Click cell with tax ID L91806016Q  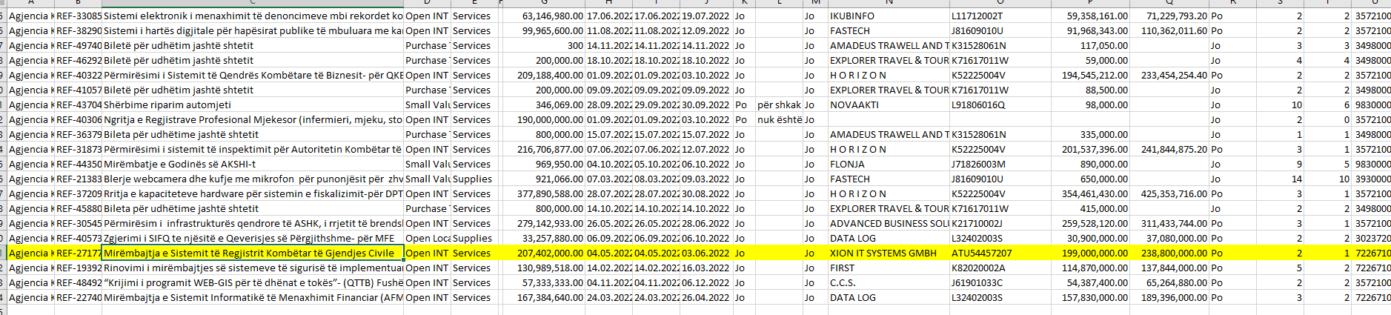(978, 105)
